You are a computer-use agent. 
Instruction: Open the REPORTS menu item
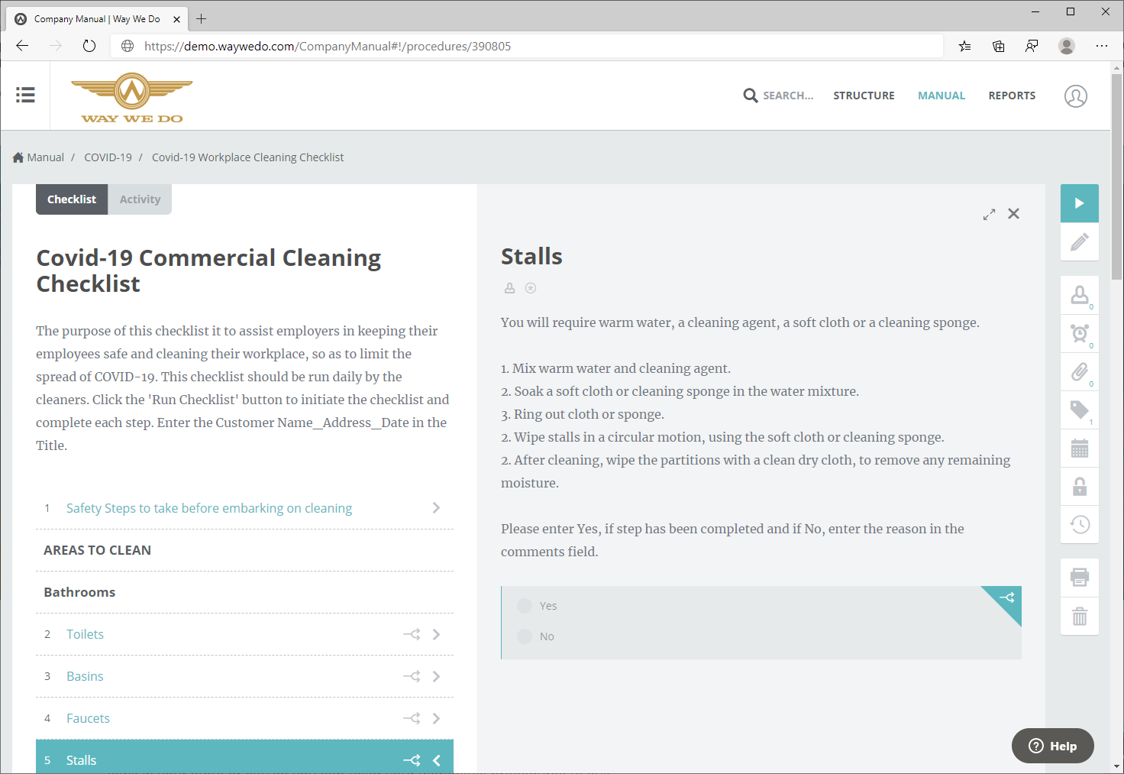tap(1012, 96)
